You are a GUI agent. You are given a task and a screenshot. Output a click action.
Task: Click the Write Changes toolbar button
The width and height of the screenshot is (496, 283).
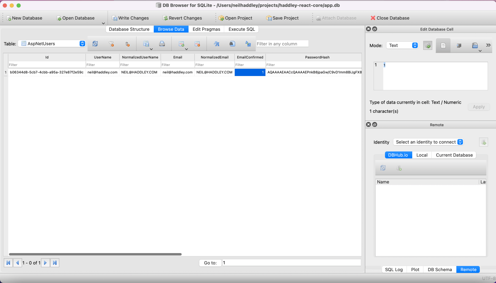click(x=130, y=18)
